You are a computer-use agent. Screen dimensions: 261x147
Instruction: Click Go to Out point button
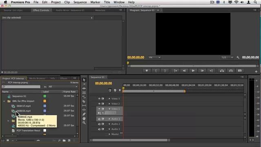[211, 71]
